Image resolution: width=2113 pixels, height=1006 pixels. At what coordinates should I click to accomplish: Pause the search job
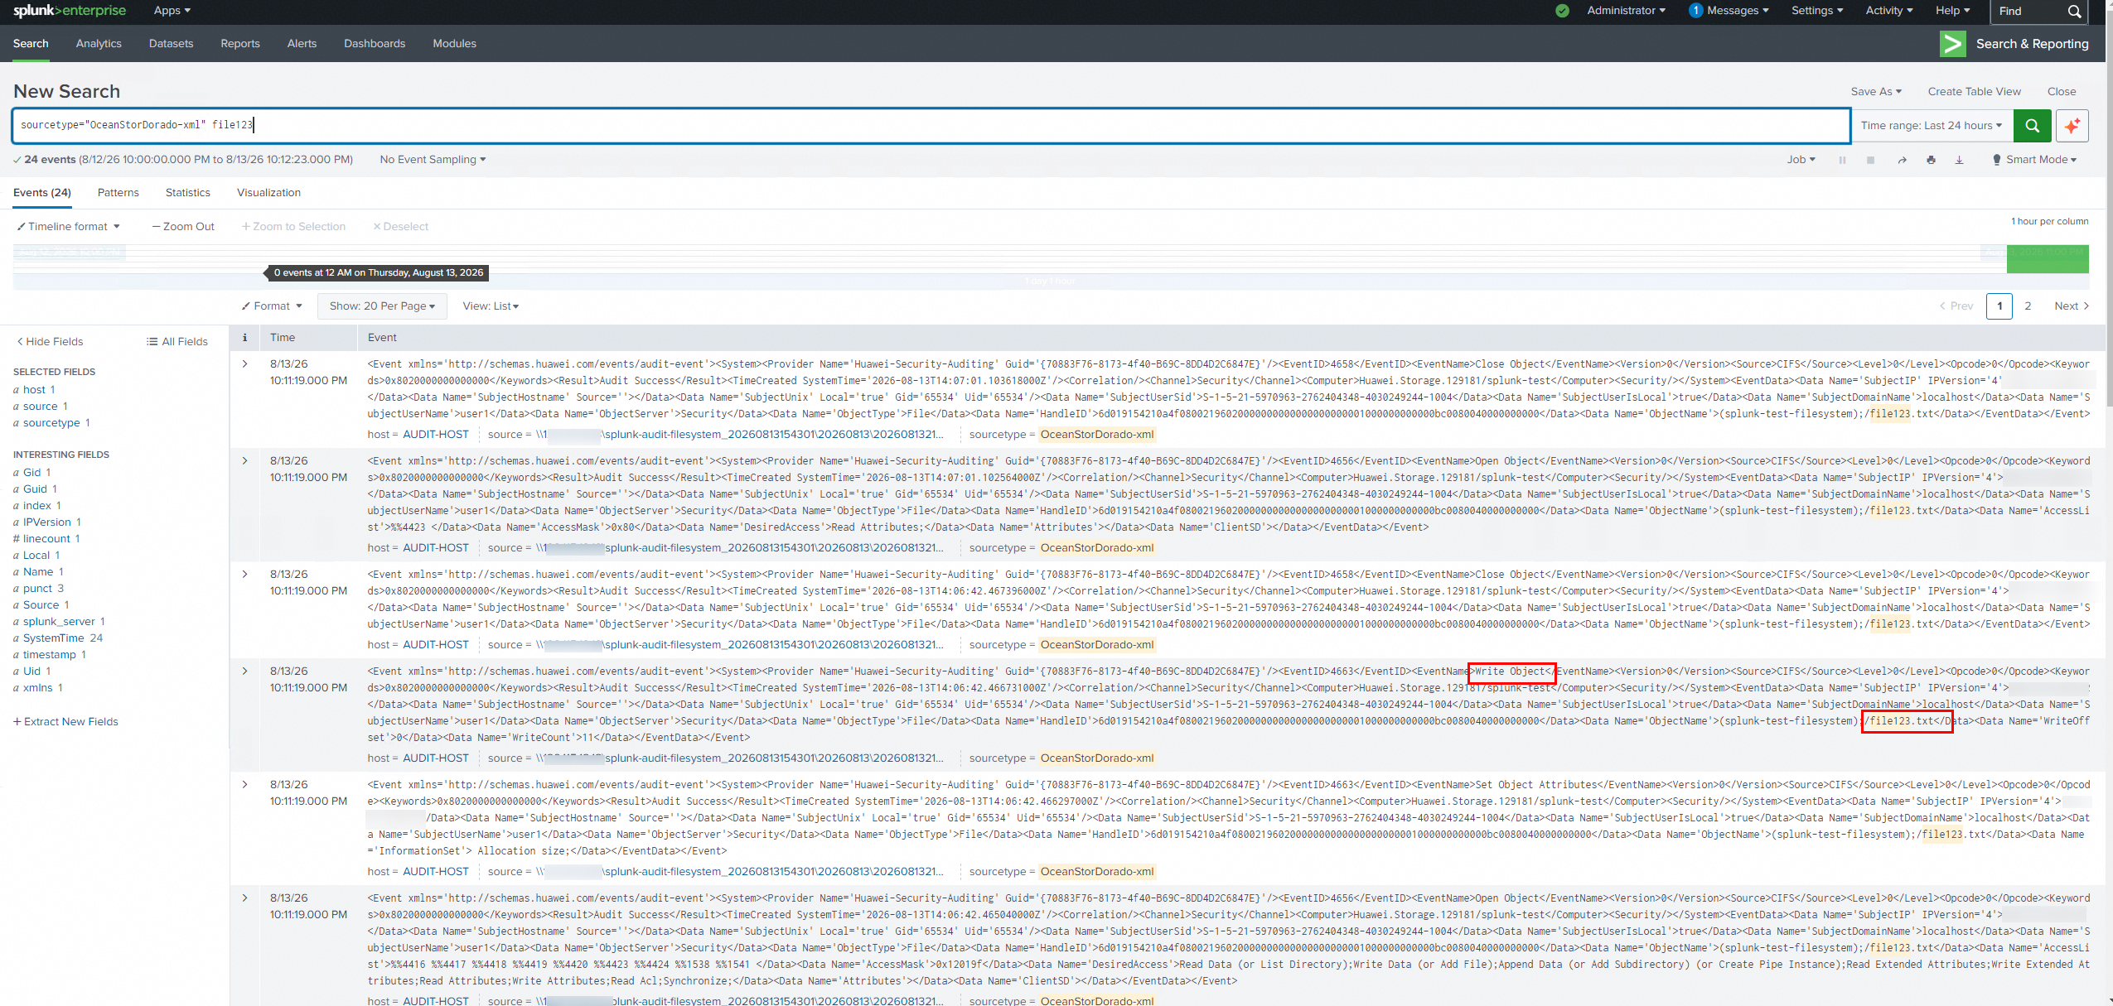[x=1842, y=160]
